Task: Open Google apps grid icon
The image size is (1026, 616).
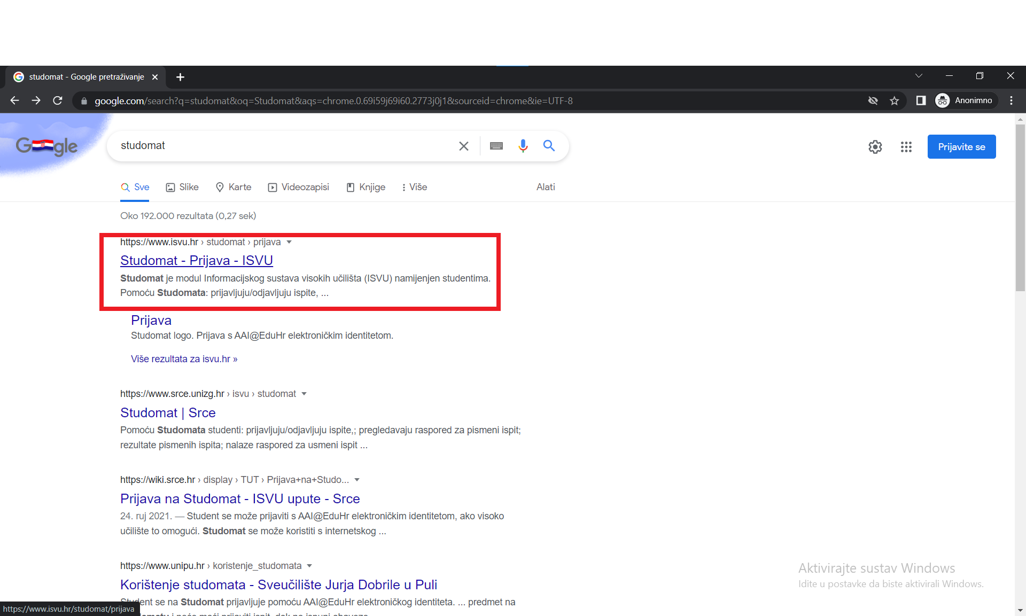Action: pyautogui.click(x=906, y=147)
